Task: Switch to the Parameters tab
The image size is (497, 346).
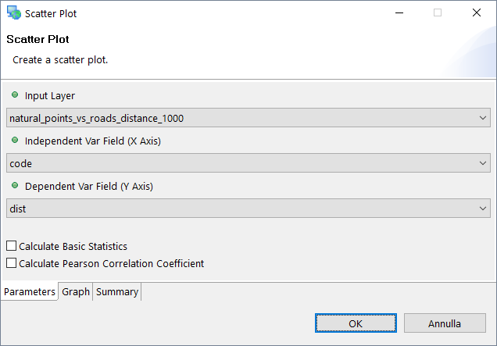Action: coord(30,292)
